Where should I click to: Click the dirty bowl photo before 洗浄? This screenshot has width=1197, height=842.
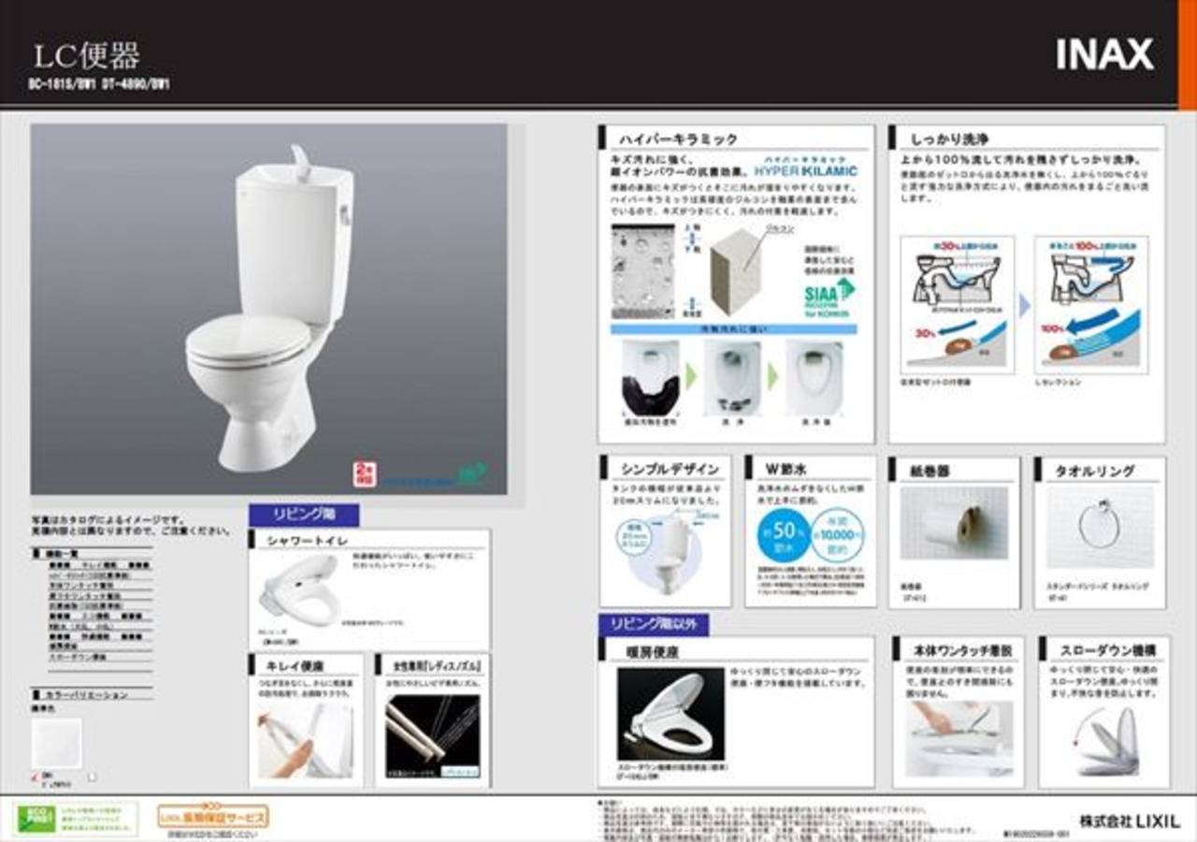coord(649,378)
